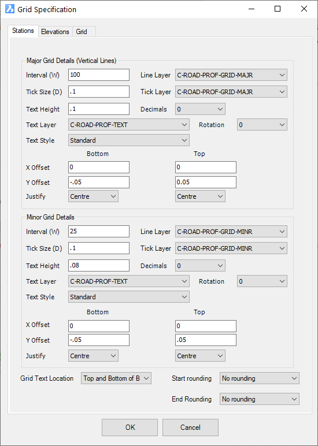Open the Major grid Tick Layer dropdown
The image size is (318, 446).
(231, 92)
